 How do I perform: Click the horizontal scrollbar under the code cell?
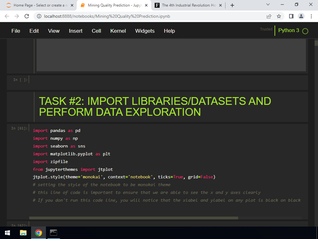(x=134, y=218)
